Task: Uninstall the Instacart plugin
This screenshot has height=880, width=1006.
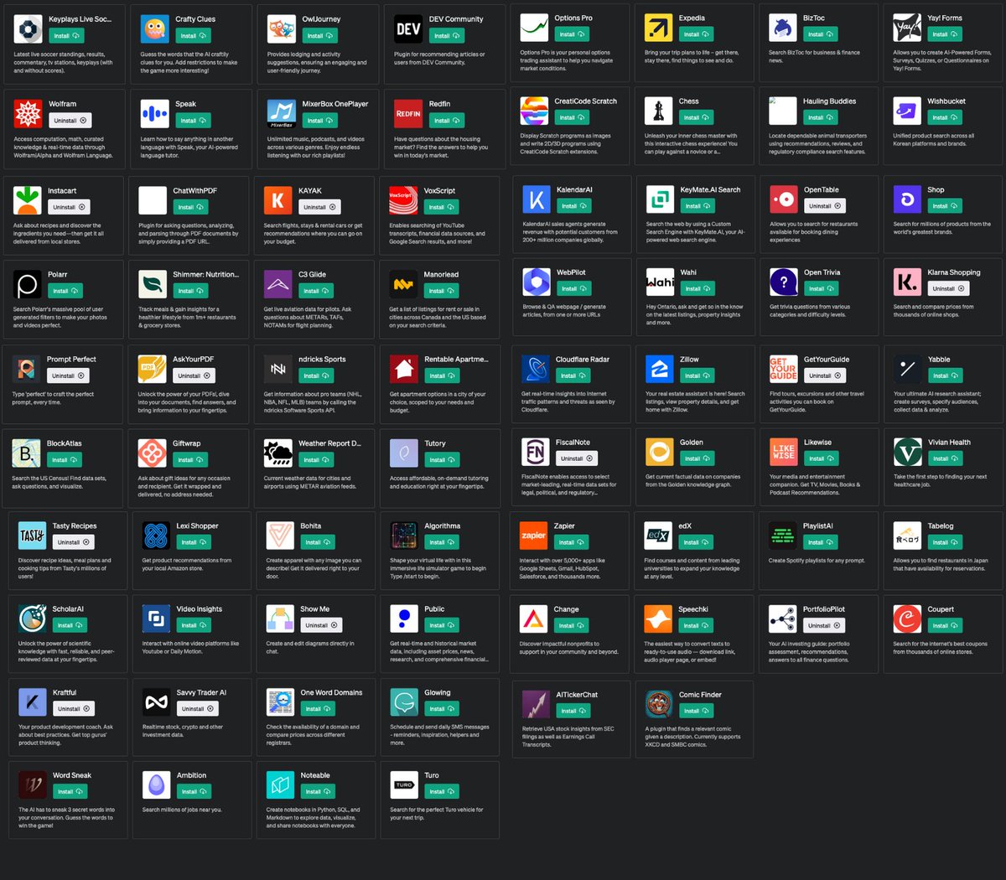Action: (x=69, y=207)
